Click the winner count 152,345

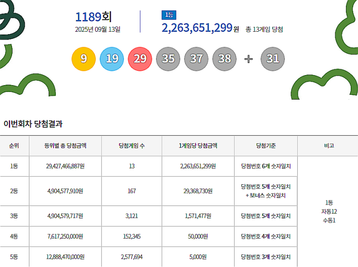coord(132,236)
